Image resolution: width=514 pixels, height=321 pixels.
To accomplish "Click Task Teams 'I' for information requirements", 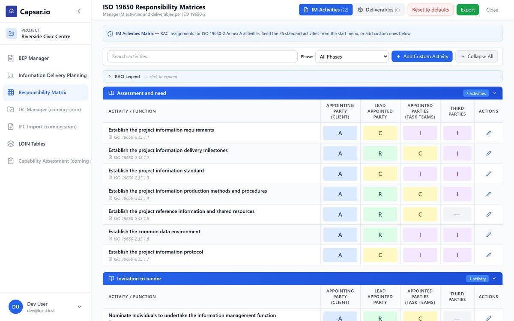I will (x=420, y=133).
